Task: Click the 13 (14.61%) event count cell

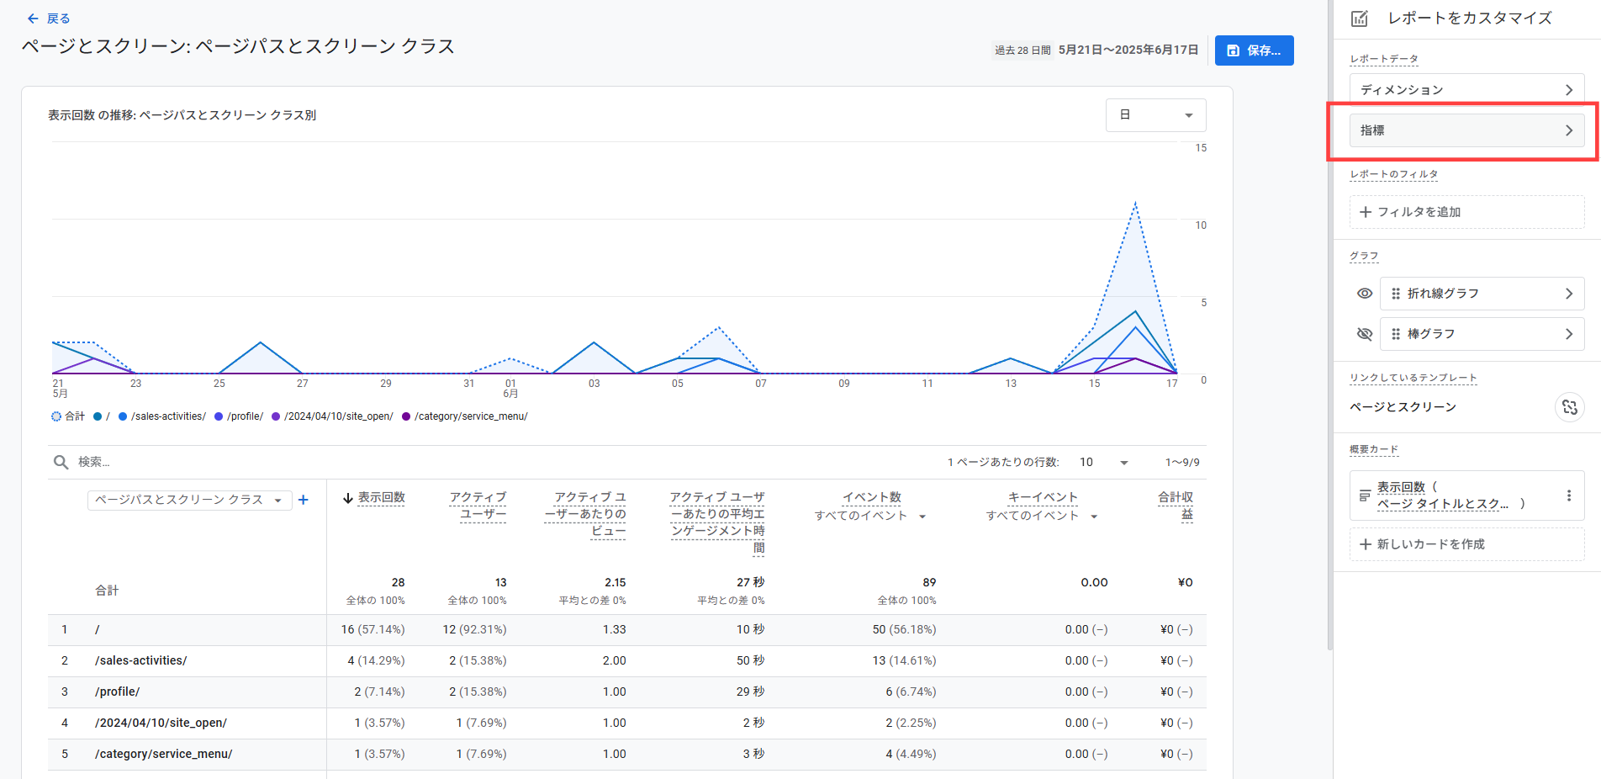Action: 904,660
